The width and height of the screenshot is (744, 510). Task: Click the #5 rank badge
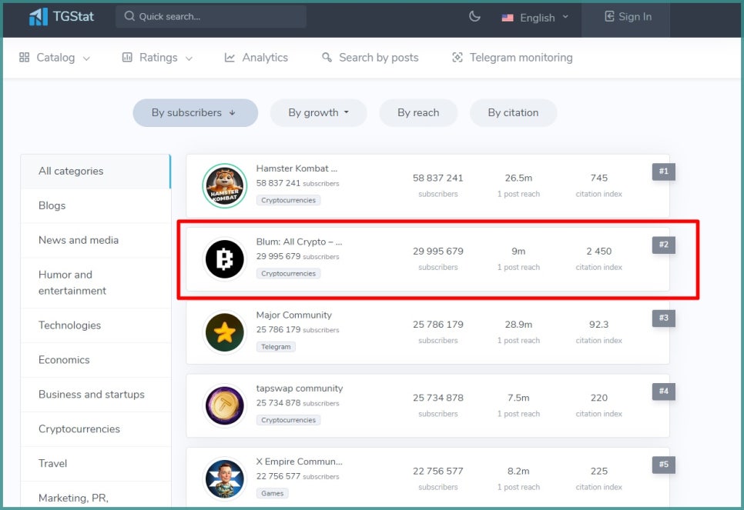(663, 465)
